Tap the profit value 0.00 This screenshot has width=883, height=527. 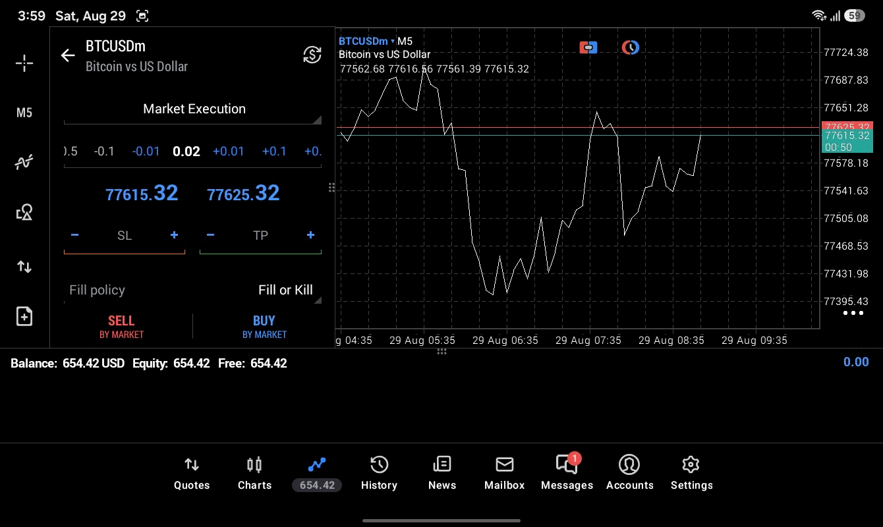tap(856, 362)
